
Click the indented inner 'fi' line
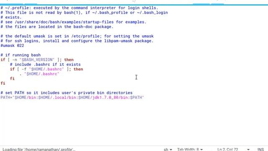pos(12,78)
